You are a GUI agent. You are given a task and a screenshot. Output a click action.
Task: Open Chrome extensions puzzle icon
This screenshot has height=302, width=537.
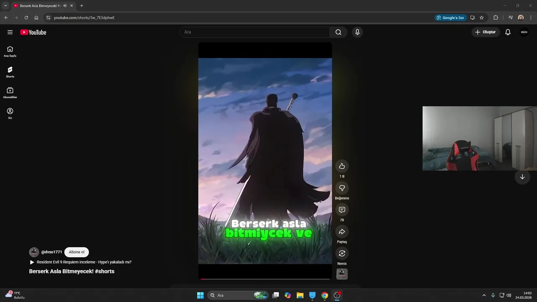click(x=495, y=18)
